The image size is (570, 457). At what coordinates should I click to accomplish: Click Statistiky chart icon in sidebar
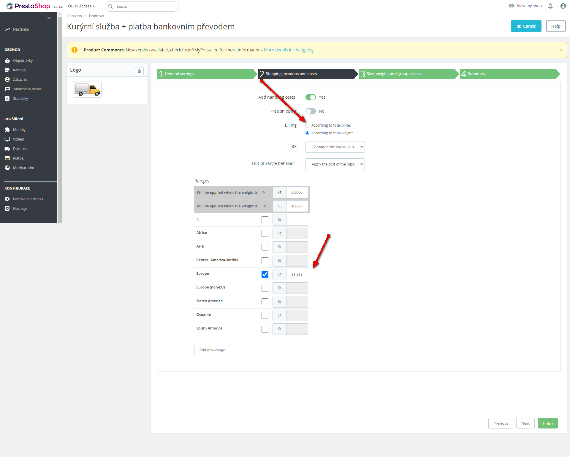7,99
